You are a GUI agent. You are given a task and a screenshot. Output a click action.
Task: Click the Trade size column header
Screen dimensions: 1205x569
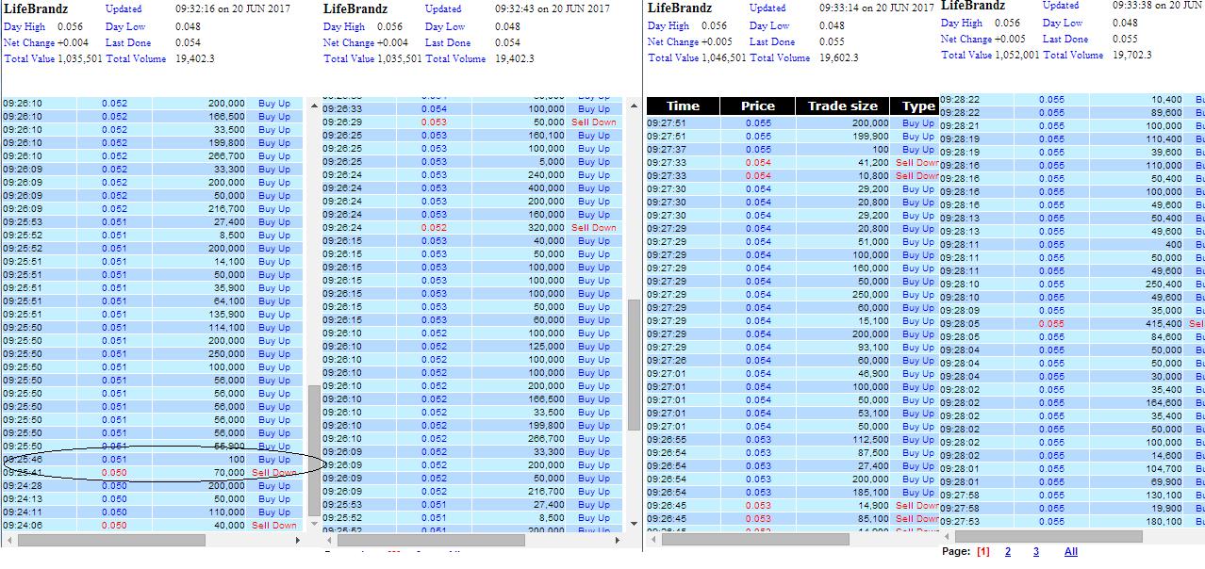coord(842,106)
